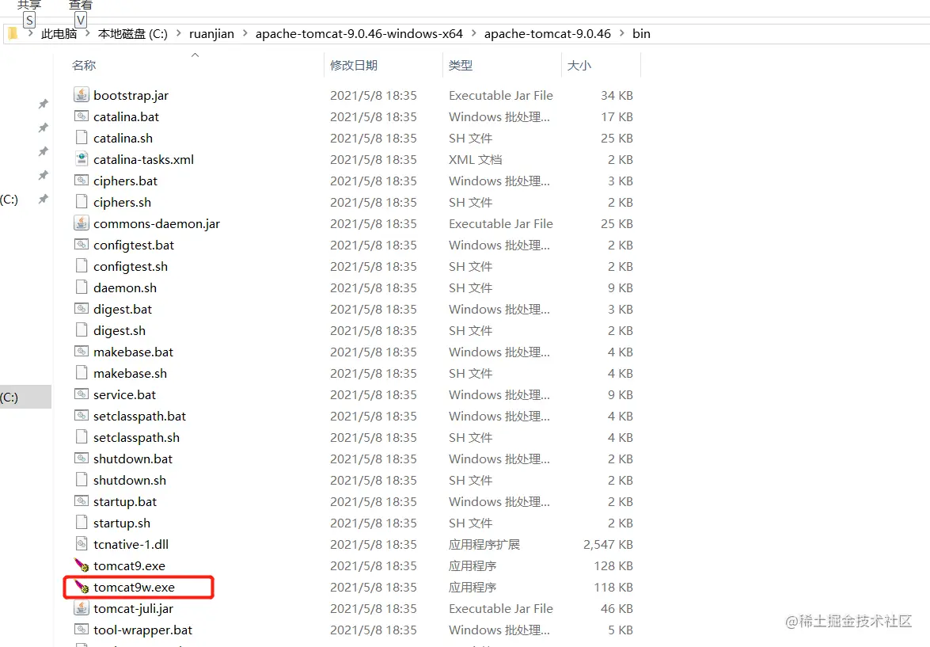The image size is (930, 647).
Task: Click the service.bat file icon
Action: tap(82, 394)
